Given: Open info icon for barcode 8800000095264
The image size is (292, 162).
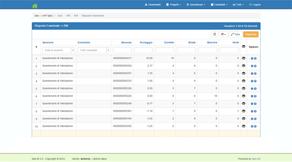Looking at the screenshot, I should (x=252, y=66).
